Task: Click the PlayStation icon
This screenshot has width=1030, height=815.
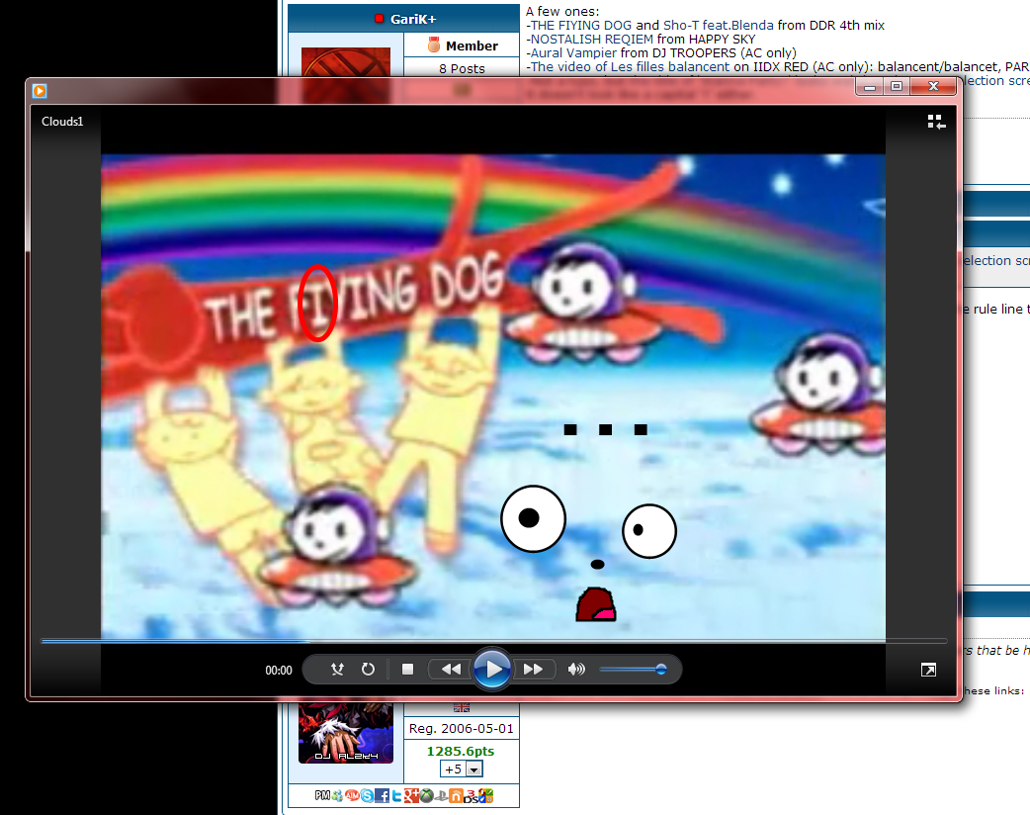Action: pos(442,796)
